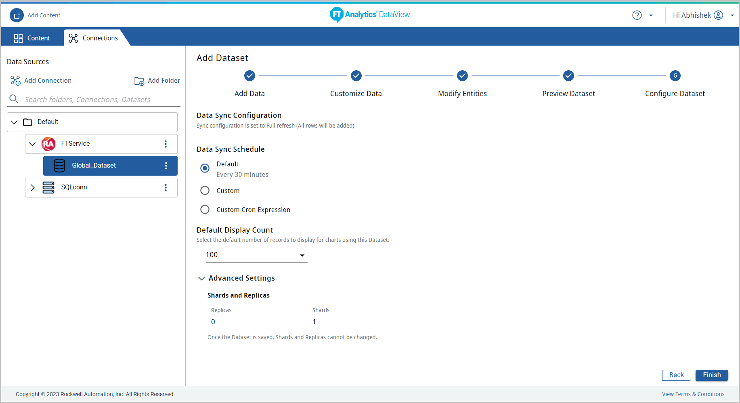
Task: Click the FT Analytics DataView logo
Action: tap(370, 15)
